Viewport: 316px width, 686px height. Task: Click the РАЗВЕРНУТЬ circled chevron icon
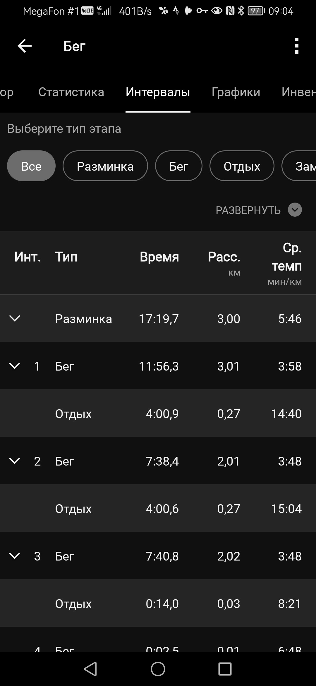point(295,210)
